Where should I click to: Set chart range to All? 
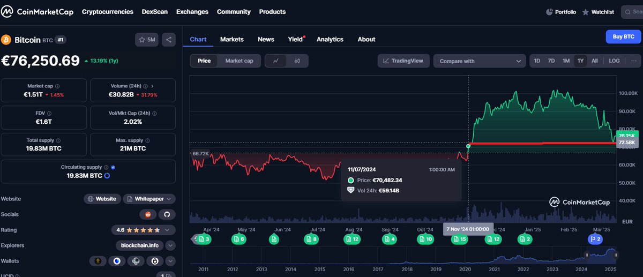coord(595,61)
